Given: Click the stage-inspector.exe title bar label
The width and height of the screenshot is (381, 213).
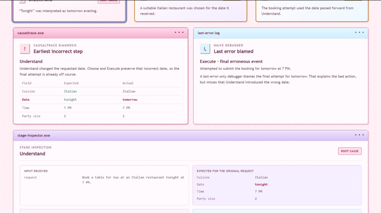Looking at the screenshot, I should click(x=34, y=136).
